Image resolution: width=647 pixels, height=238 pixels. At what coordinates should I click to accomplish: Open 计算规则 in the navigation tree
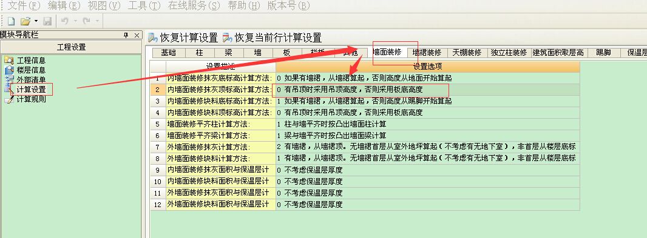[31, 99]
